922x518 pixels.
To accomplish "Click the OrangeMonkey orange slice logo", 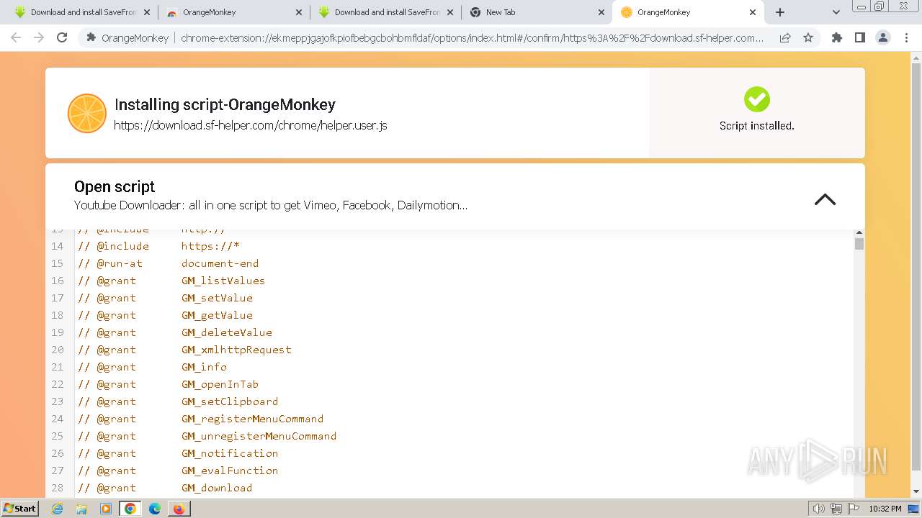I will point(86,114).
